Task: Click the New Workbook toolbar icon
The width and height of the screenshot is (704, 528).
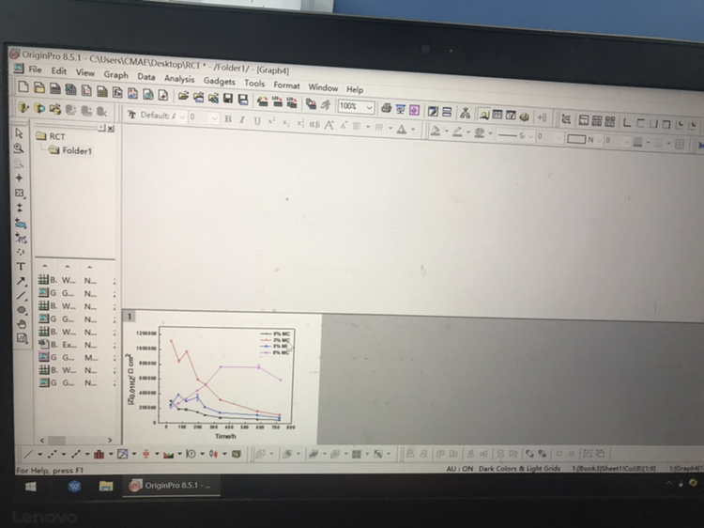Action: coord(54,88)
